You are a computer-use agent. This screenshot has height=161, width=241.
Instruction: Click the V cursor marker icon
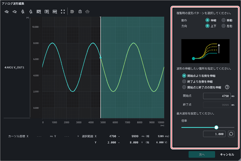tap(72, 12)
